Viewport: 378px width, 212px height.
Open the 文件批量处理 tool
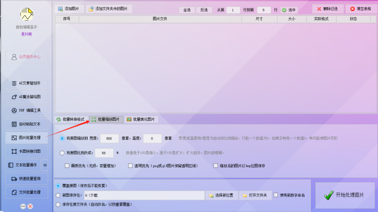pyautogui.click(x=27, y=192)
